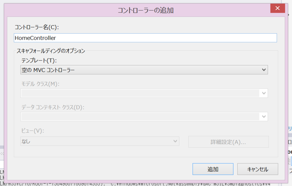Click the 詳細設定(A)... button

(x=228, y=142)
